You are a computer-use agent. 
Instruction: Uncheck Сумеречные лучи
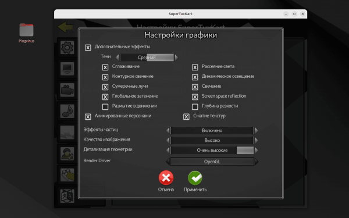click(x=105, y=87)
